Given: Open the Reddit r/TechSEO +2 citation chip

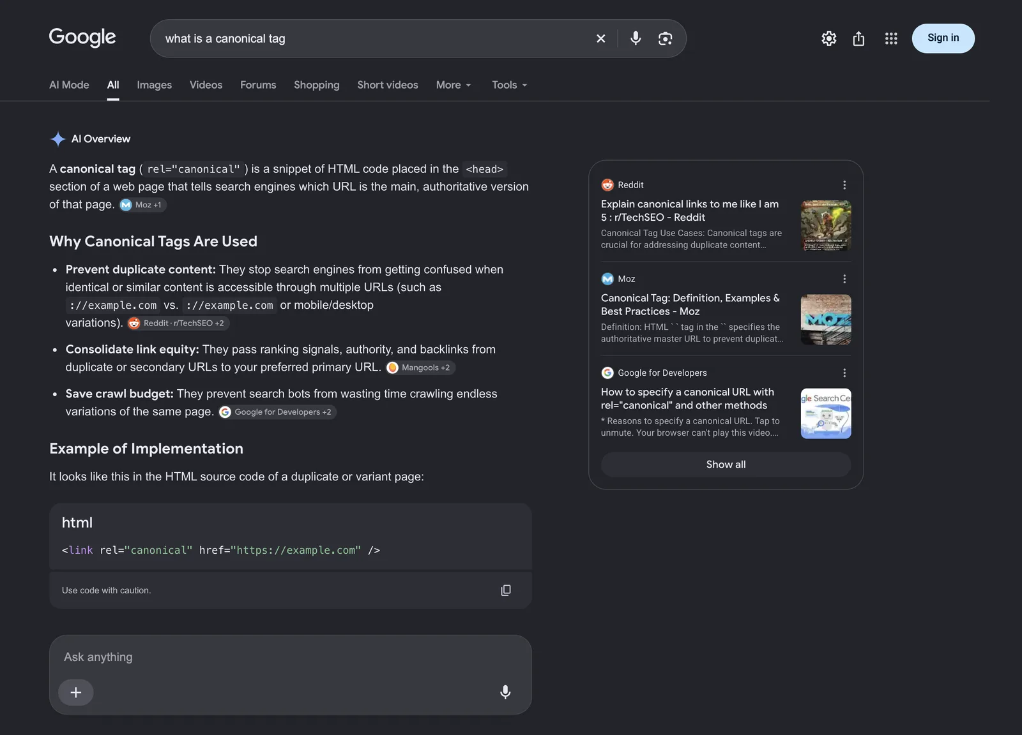Looking at the screenshot, I should (178, 323).
